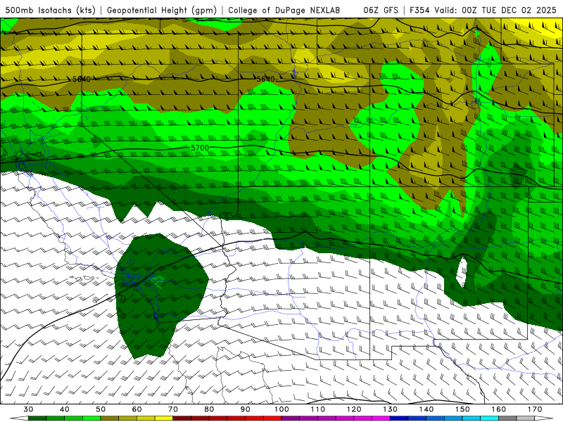Click the 100 label on the color scale

(281, 409)
